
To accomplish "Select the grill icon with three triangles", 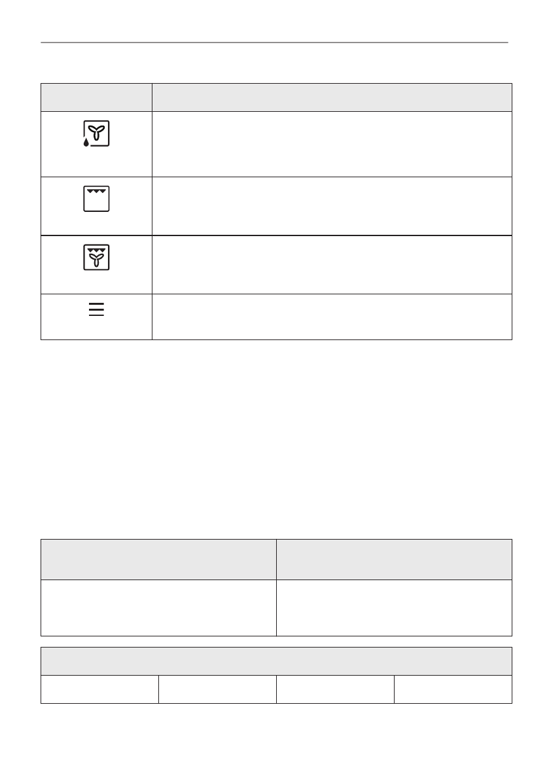I will coord(96,199).
